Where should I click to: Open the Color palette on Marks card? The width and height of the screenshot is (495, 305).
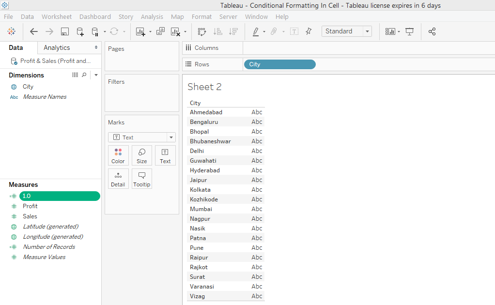coord(118,155)
